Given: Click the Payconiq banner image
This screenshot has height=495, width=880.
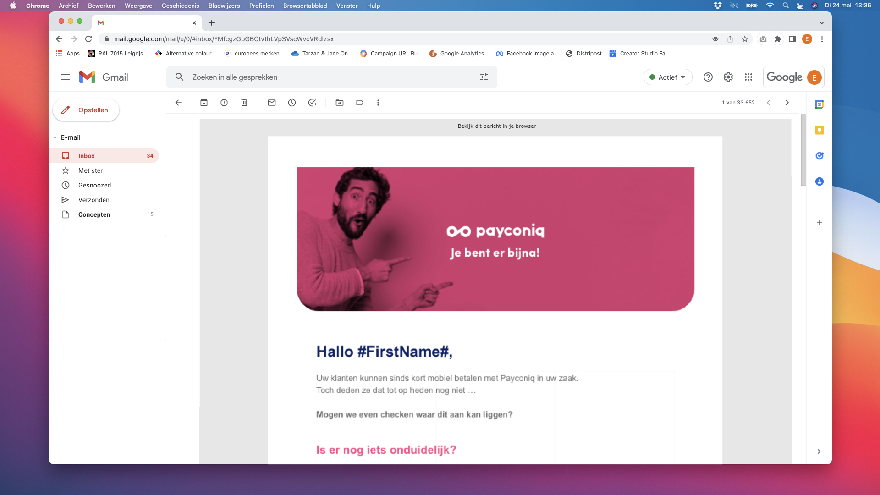Looking at the screenshot, I should tap(495, 239).
